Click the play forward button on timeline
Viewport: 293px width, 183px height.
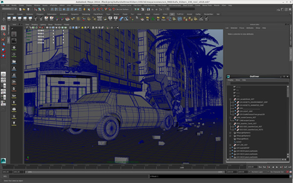[x=277, y=167]
